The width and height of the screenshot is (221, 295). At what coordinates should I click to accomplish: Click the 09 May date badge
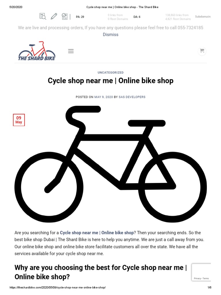[x=19, y=120]
